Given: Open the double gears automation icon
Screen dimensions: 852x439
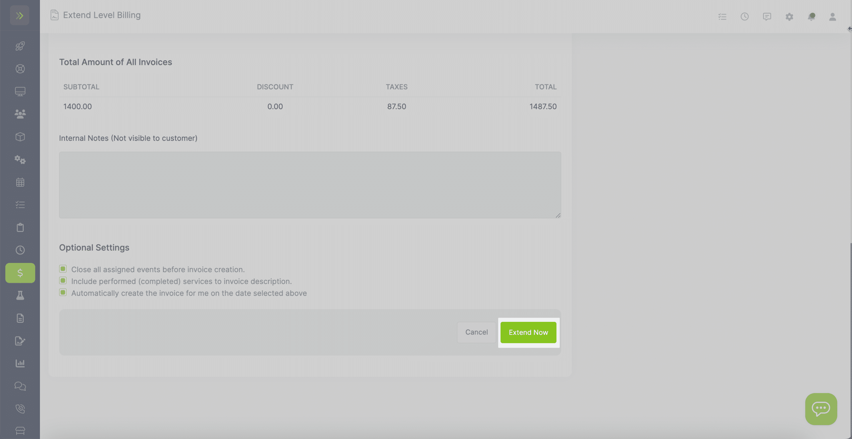Looking at the screenshot, I should tap(20, 159).
